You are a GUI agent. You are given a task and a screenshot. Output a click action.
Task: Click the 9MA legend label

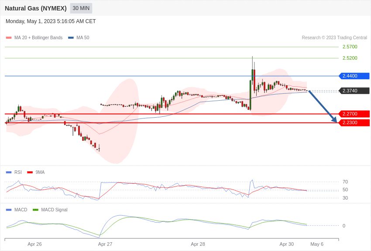(x=40, y=173)
